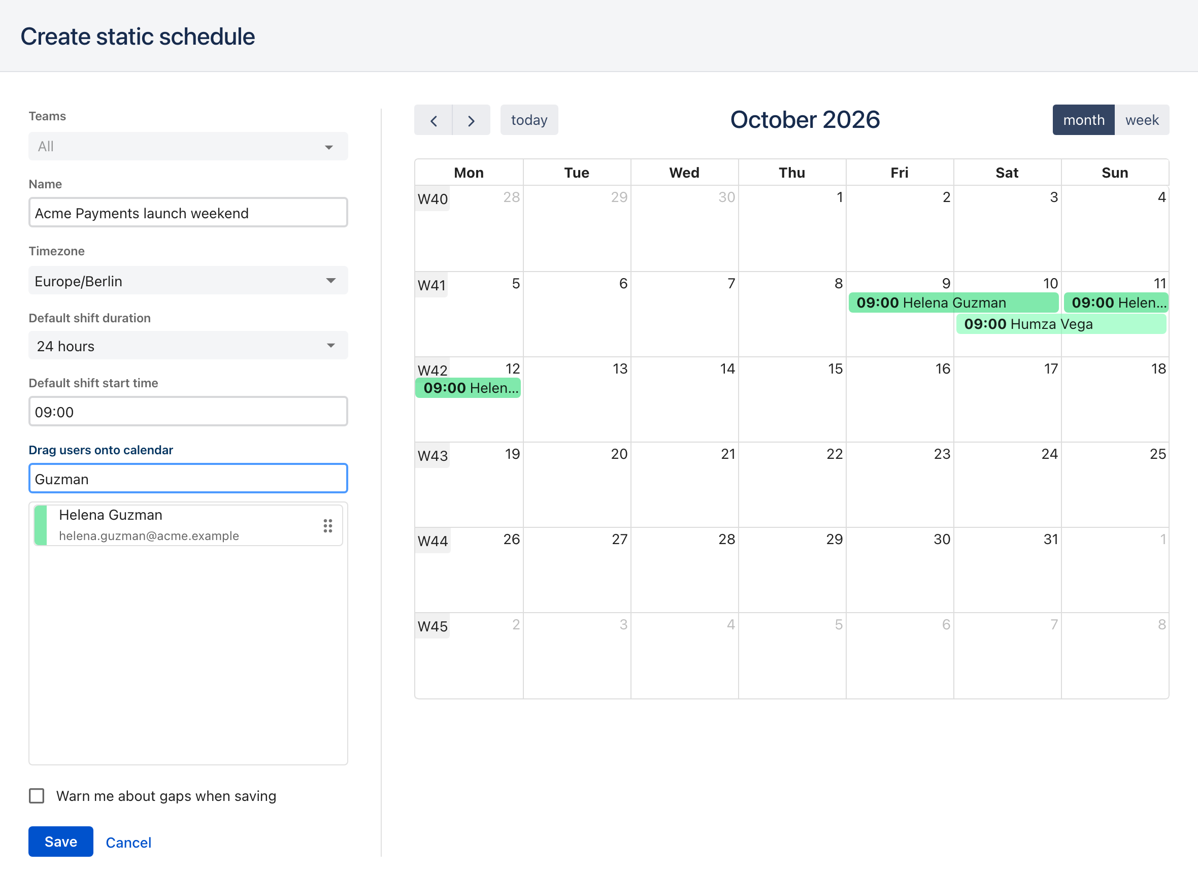Click day number 7 on Wednesday
Image resolution: width=1198 pixels, height=873 pixels.
731,283
